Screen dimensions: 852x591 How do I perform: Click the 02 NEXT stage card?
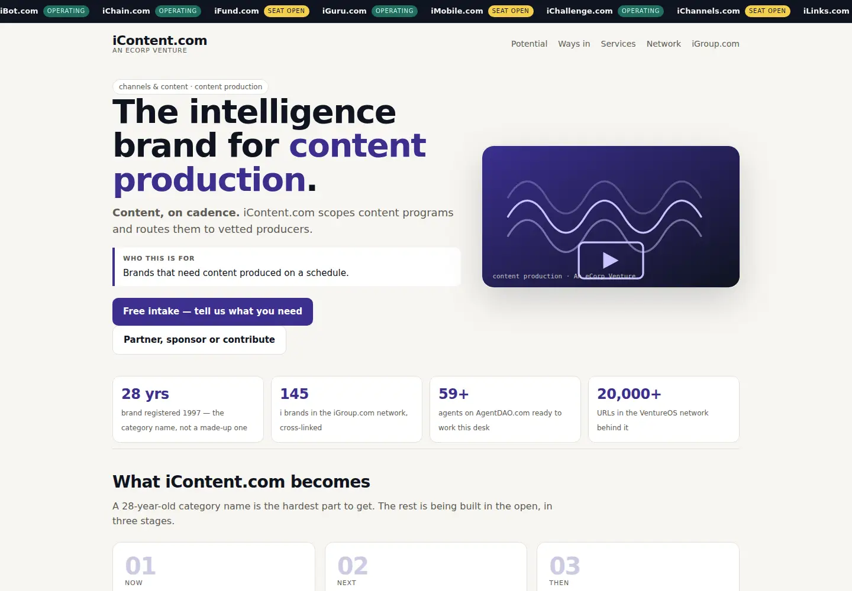point(426,567)
